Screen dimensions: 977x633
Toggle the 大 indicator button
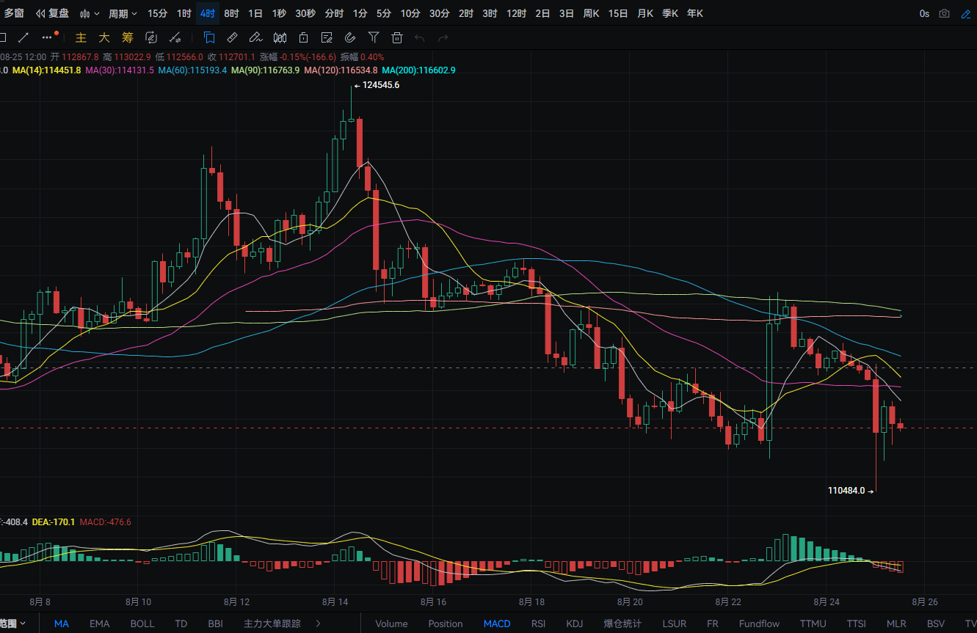104,37
